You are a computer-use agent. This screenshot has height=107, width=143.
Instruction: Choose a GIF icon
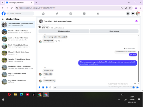coord(50,87)
